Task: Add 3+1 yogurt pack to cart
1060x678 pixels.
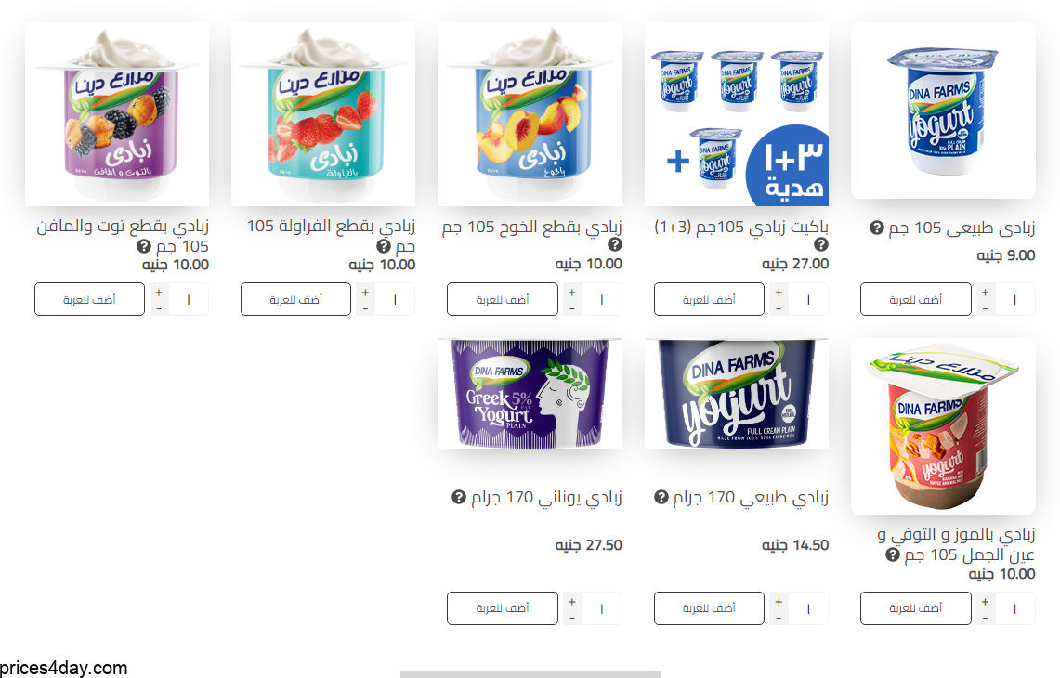Action: pos(709,299)
